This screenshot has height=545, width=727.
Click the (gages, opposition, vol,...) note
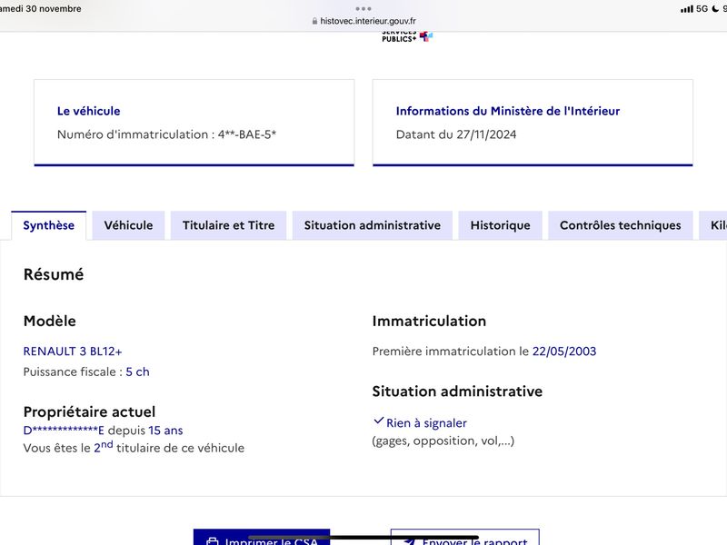pos(443,441)
